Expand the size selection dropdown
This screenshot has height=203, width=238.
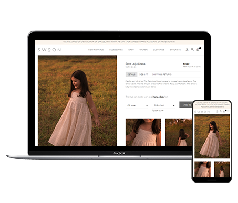[164, 105]
